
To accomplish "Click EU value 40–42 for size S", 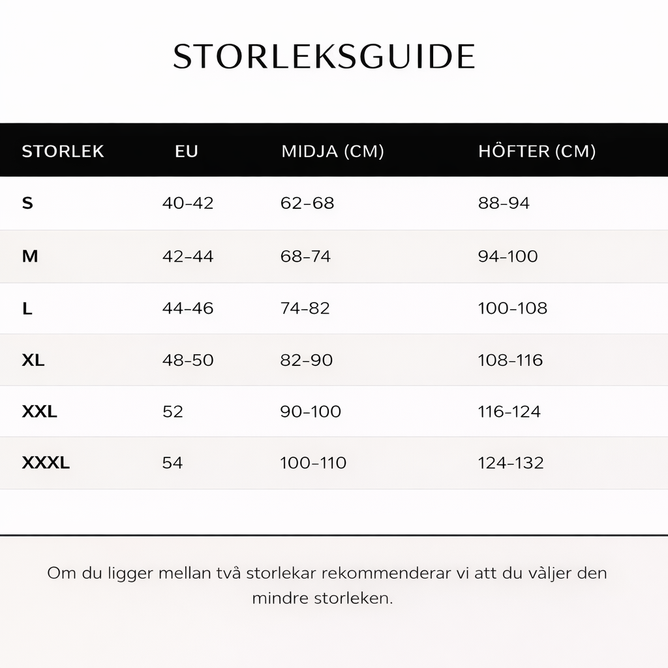I will coord(188,204).
